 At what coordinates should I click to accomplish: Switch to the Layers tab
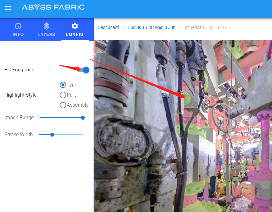46,30
